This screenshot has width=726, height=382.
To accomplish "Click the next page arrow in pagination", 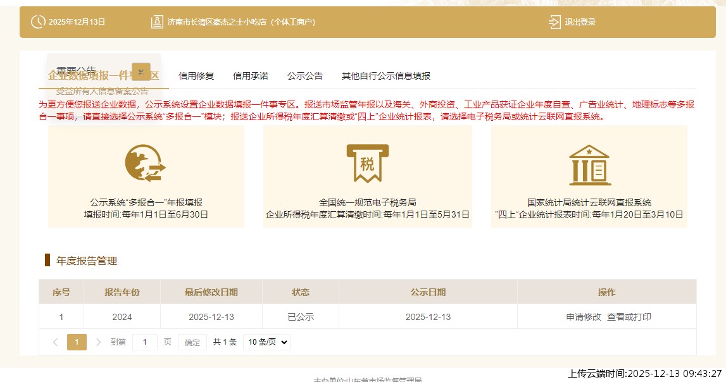I will click(99, 342).
